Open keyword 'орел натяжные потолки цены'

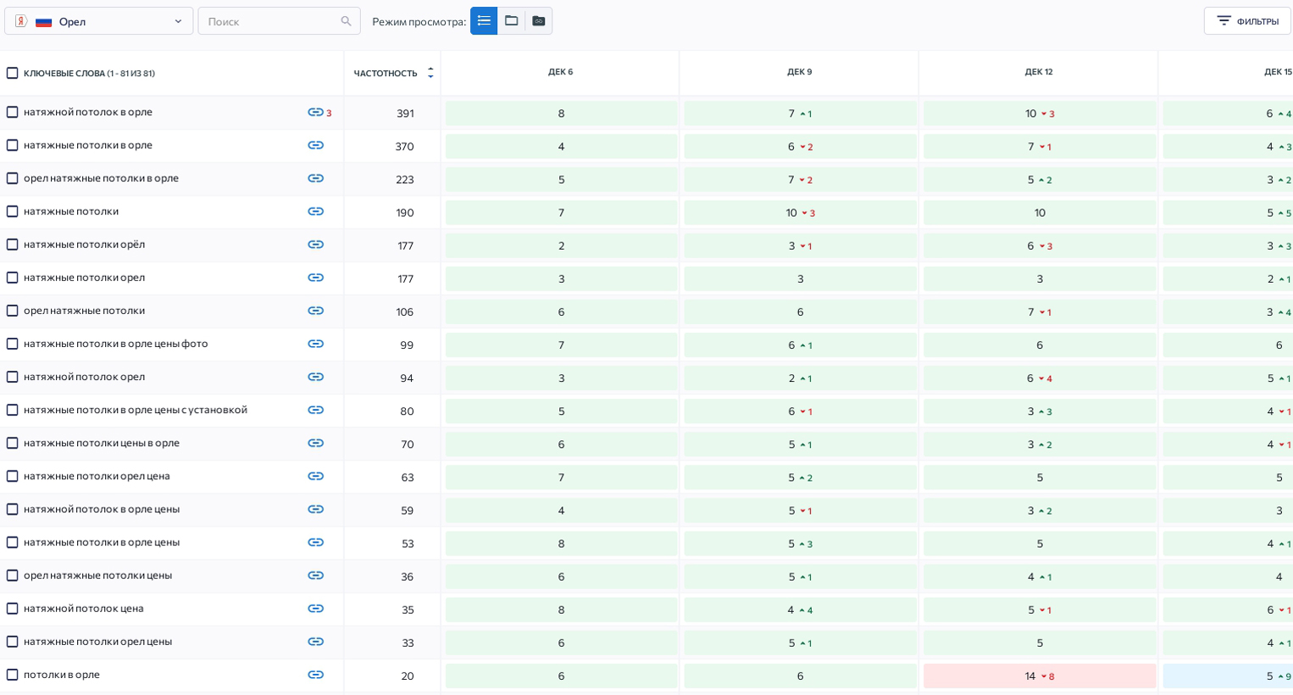[97, 575]
